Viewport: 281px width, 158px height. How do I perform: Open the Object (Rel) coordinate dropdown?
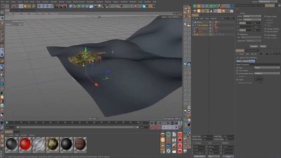click(199, 156)
